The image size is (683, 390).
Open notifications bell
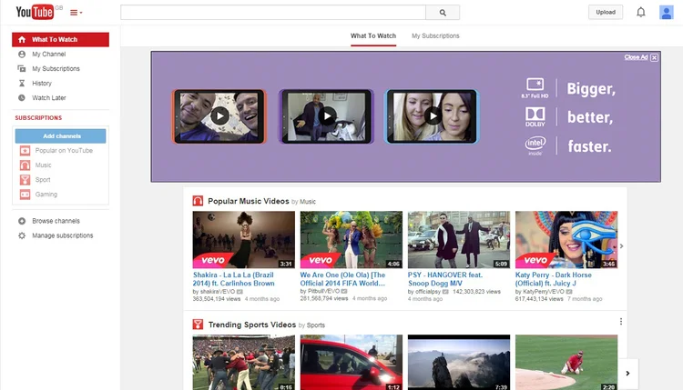(641, 12)
